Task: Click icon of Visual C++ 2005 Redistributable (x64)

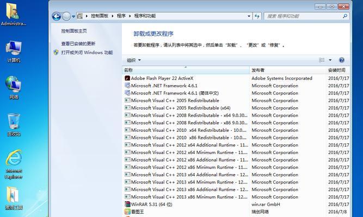Action: [127, 108]
